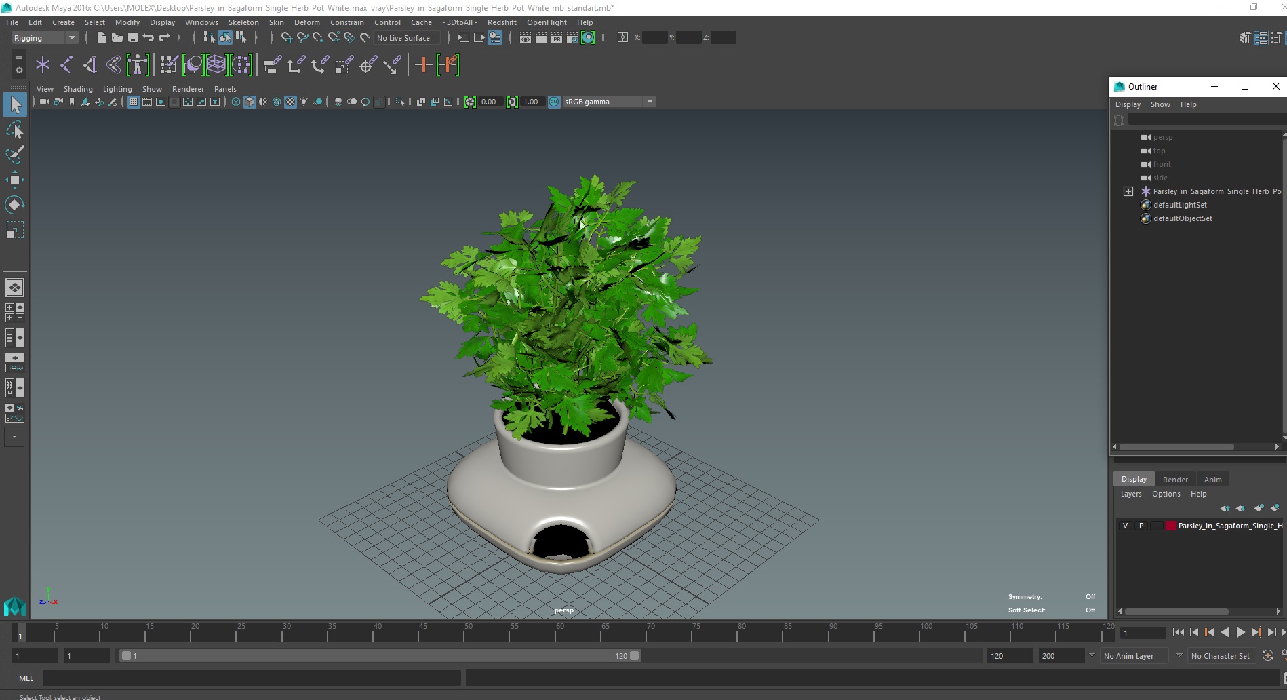Select the Scale tool
Screen dimensions: 1287x700
[15, 231]
